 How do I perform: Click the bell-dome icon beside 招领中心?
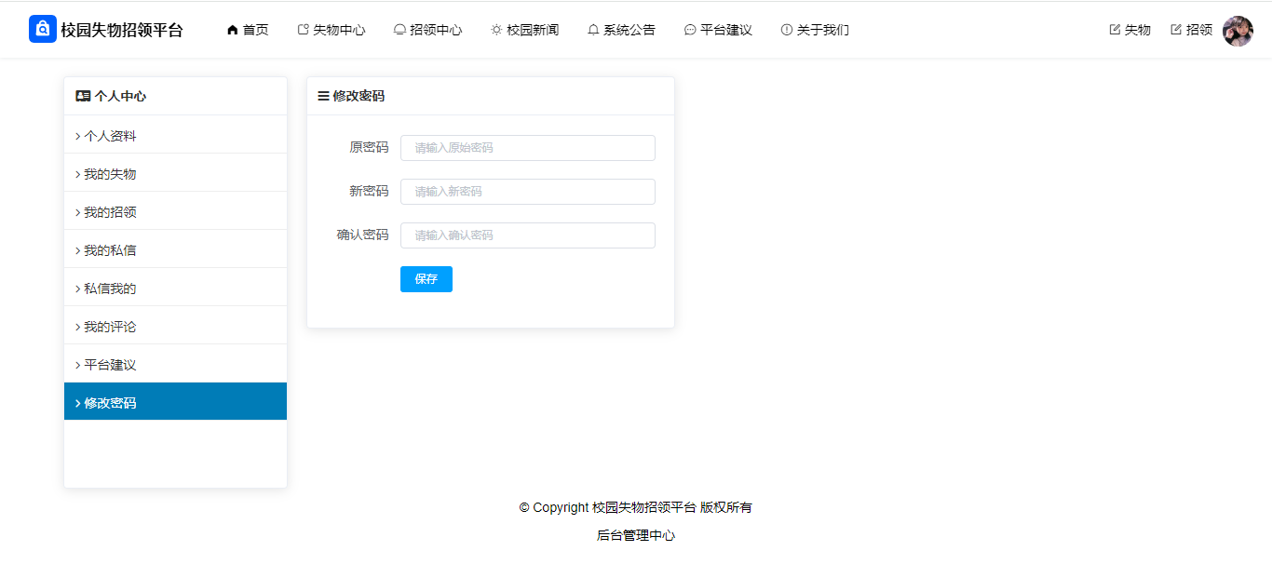[399, 30]
